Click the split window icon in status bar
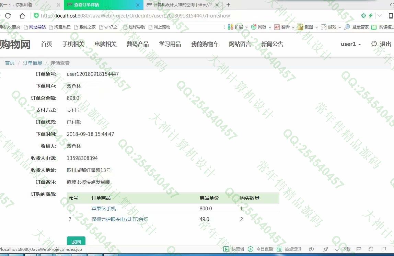 click(x=383, y=249)
